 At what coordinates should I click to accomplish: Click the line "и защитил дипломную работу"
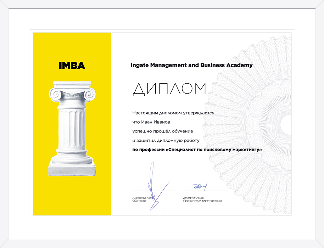(x=166, y=141)
